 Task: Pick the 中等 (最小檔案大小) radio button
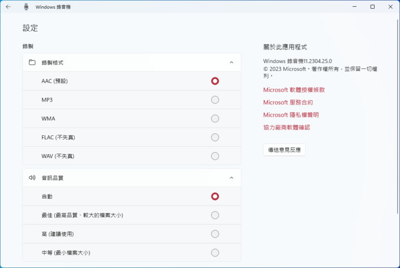tap(215, 253)
